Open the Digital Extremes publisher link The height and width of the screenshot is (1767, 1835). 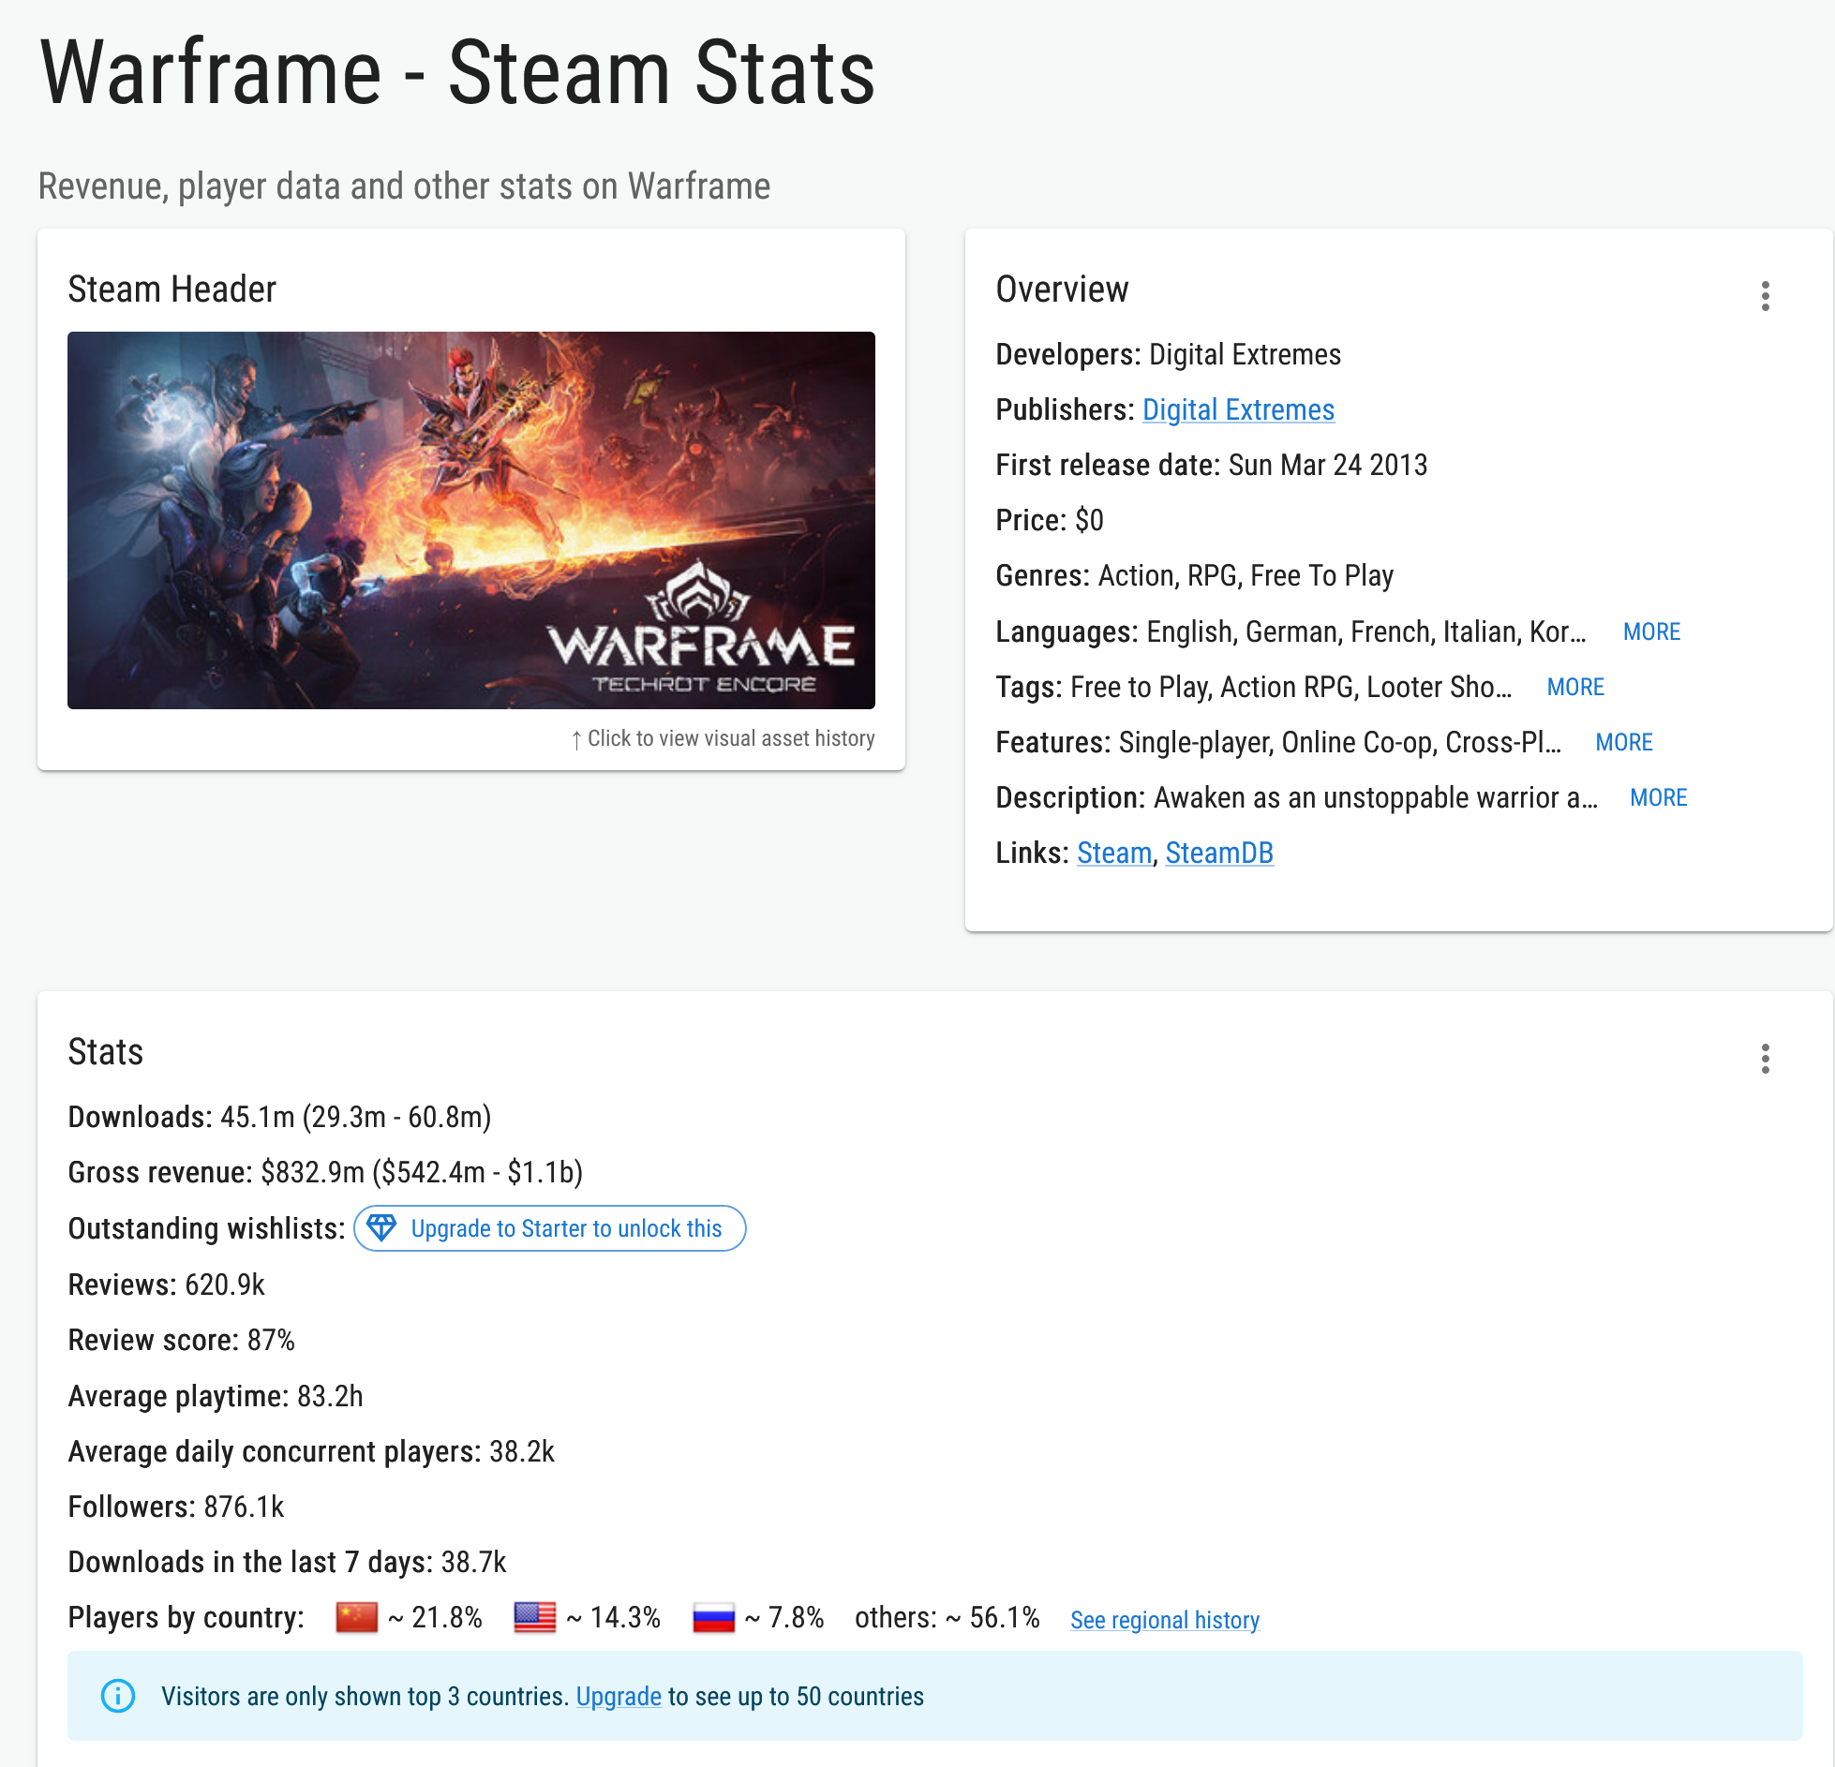point(1238,409)
